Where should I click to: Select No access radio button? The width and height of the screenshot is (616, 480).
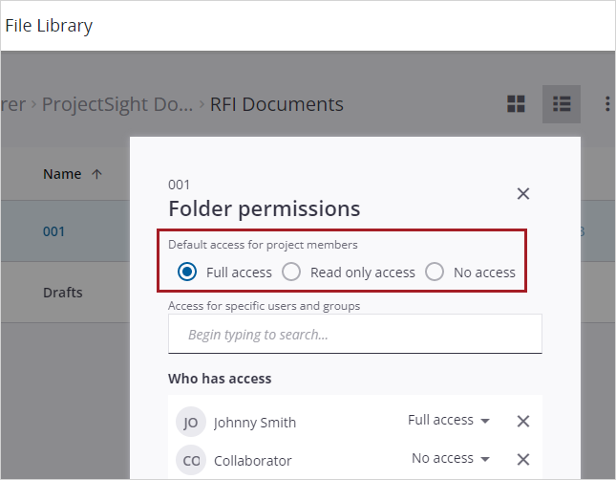(435, 272)
